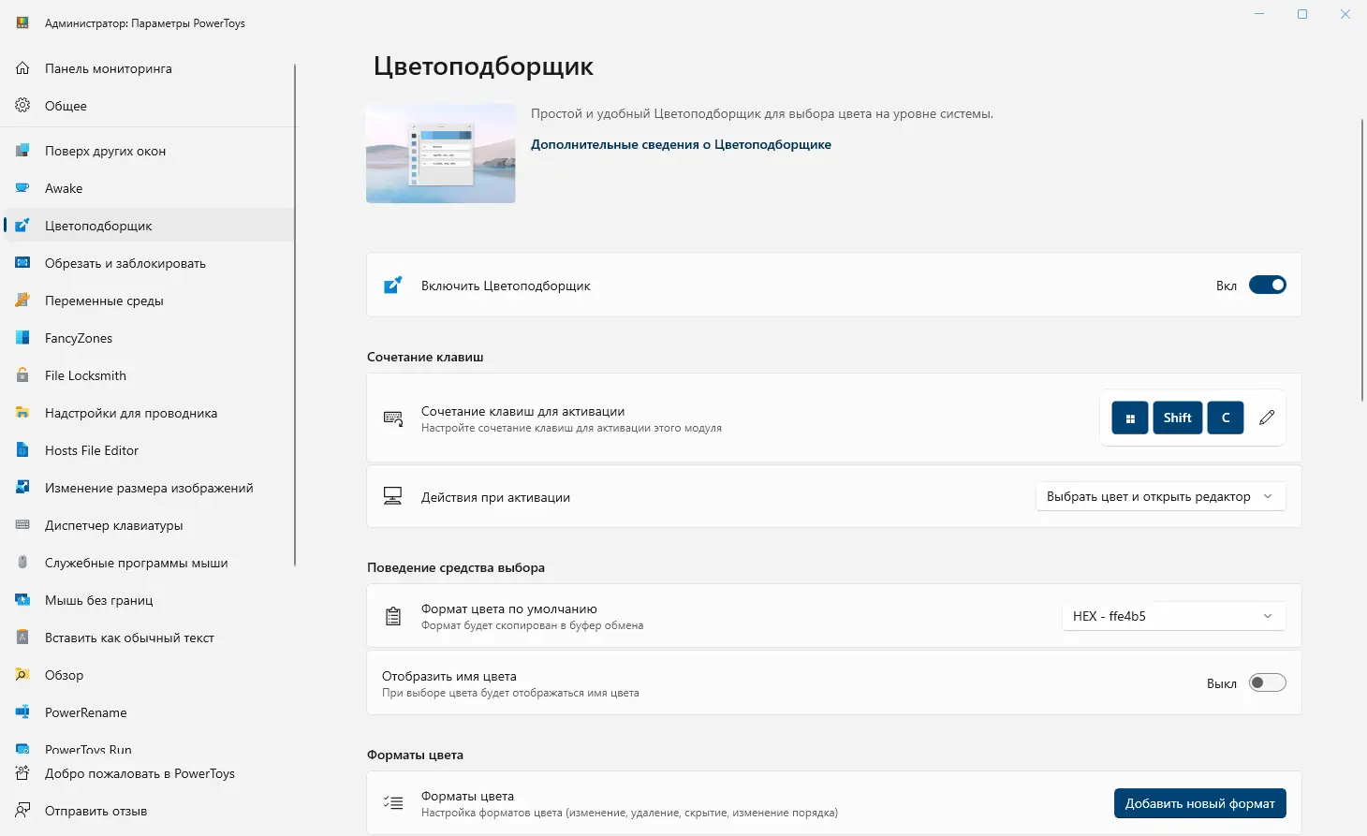Click the File Locksmith lock icon

tap(22, 375)
